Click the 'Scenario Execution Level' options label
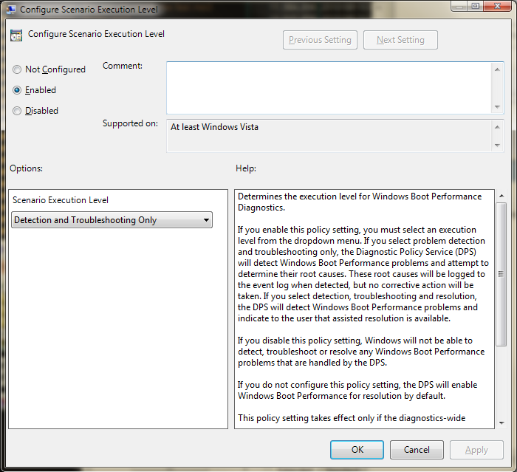 pyautogui.click(x=61, y=200)
